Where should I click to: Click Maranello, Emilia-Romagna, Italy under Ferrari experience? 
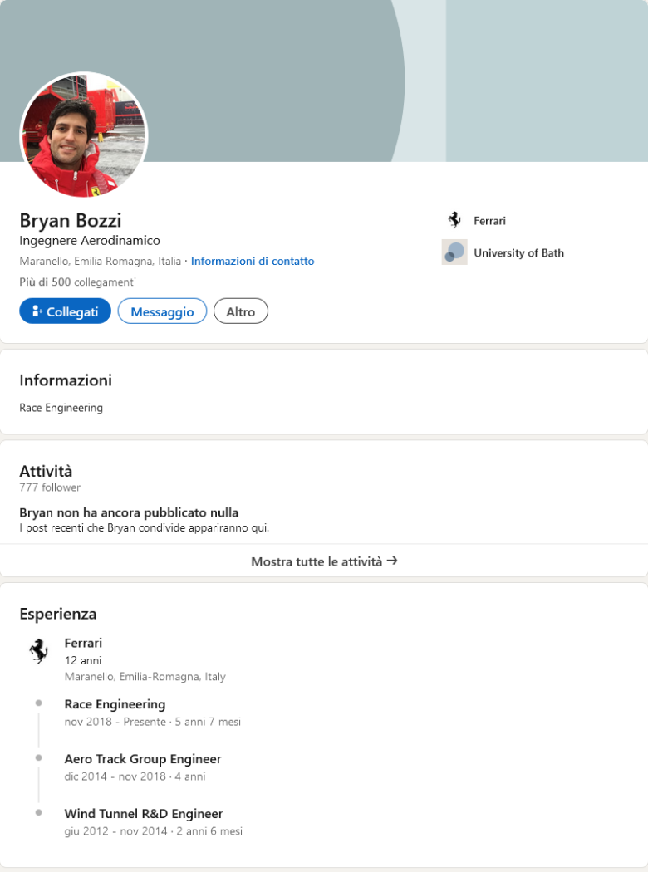point(145,677)
